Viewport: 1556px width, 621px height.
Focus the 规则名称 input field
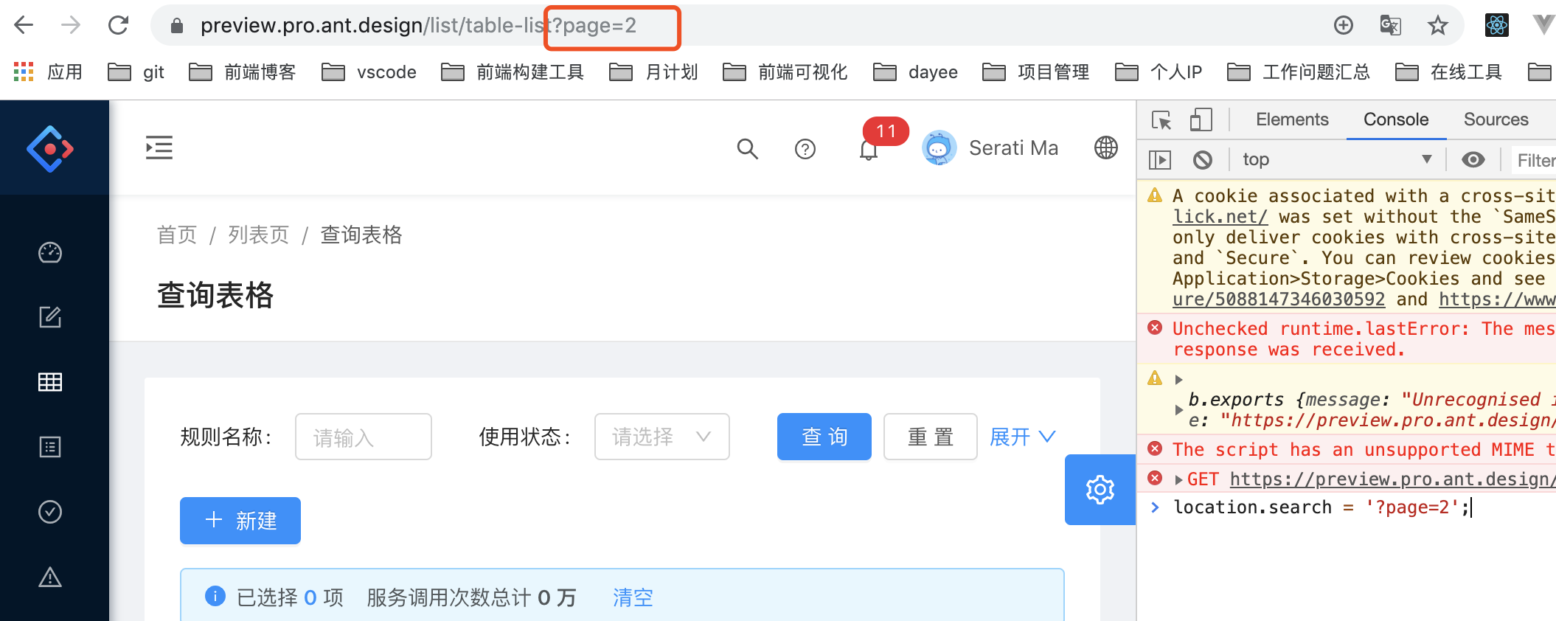[364, 437]
